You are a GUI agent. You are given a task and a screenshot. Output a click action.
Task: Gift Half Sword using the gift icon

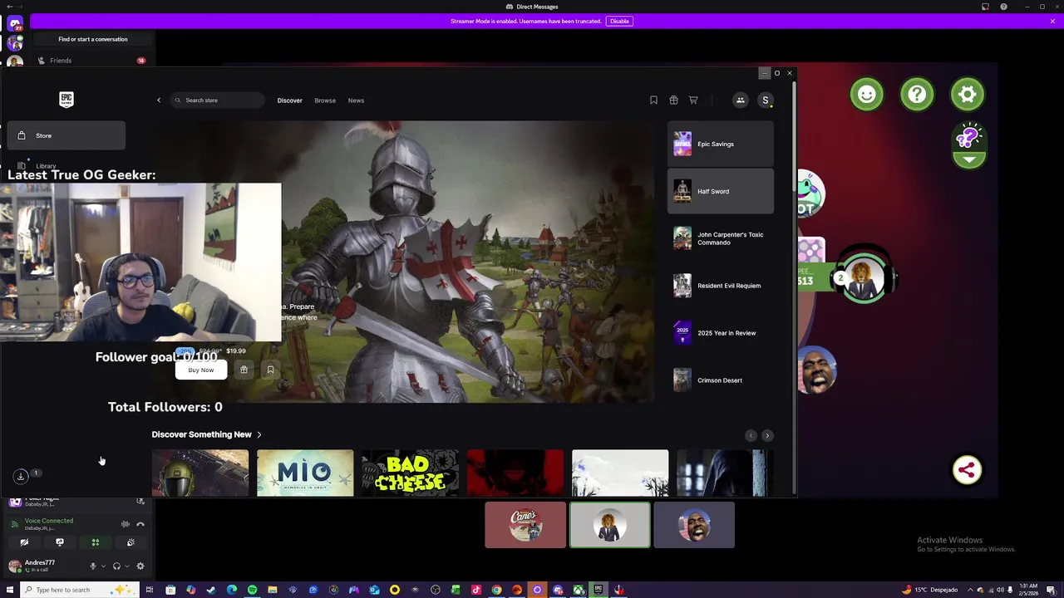244,370
